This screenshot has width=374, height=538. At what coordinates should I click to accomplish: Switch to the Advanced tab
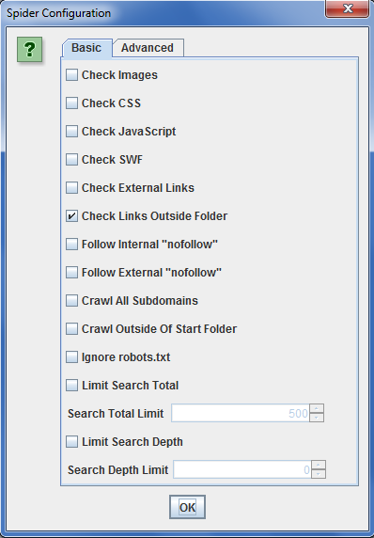148,48
